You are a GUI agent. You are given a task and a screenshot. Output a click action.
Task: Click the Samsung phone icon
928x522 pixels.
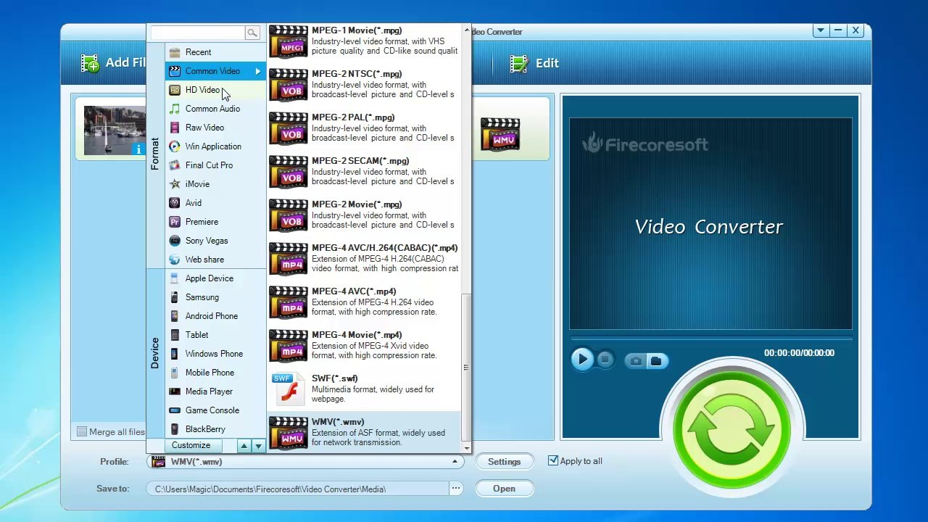pos(174,297)
